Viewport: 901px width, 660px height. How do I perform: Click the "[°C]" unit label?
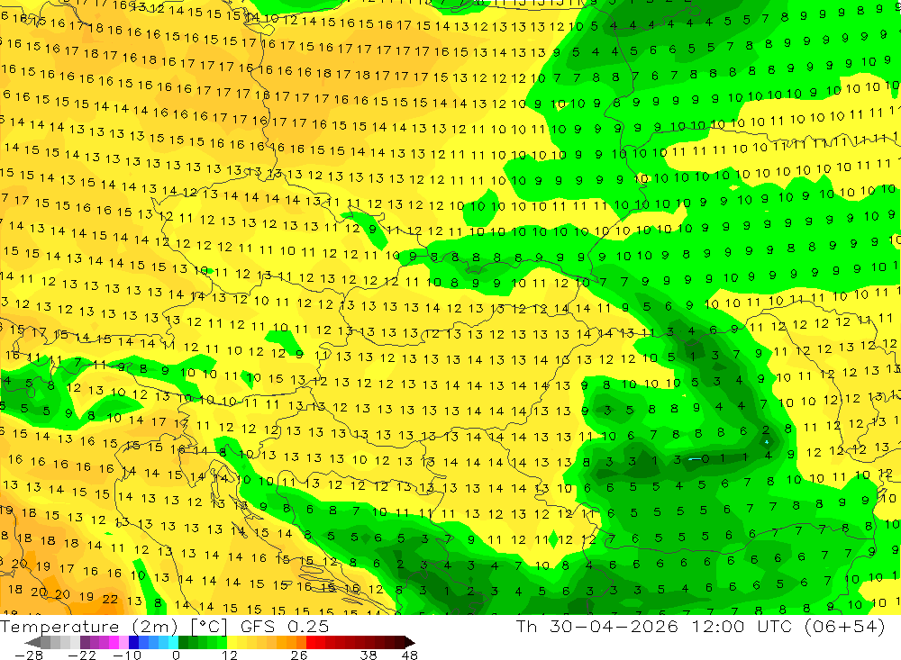point(209,627)
